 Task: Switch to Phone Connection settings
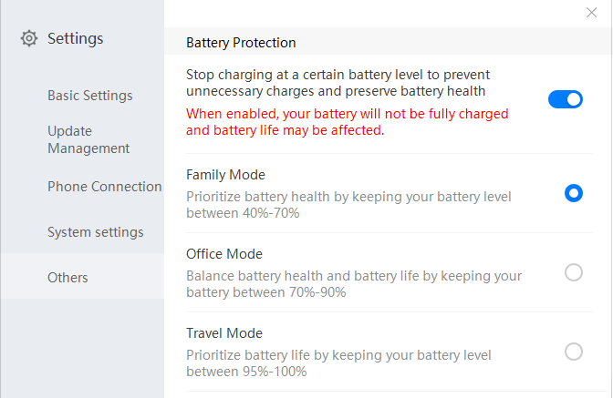(104, 187)
